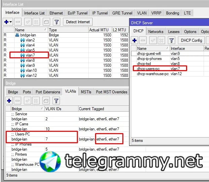Select bridge-lan row with VLAN ID 10
Image resolution: width=209 pixels, height=182 pixels.
[x=67, y=129]
